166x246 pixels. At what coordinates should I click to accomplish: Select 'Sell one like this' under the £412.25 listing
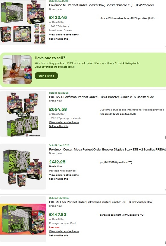click(58, 179)
